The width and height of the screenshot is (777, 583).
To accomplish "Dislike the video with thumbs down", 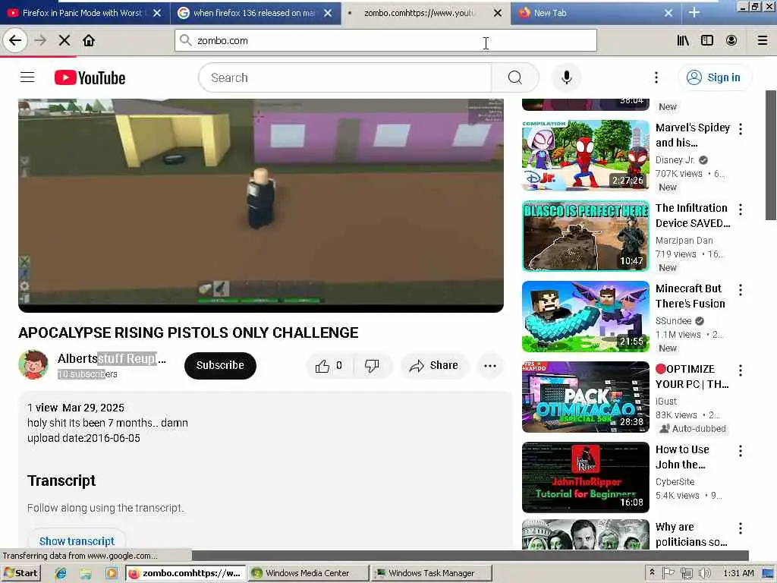I will pos(372,366).
